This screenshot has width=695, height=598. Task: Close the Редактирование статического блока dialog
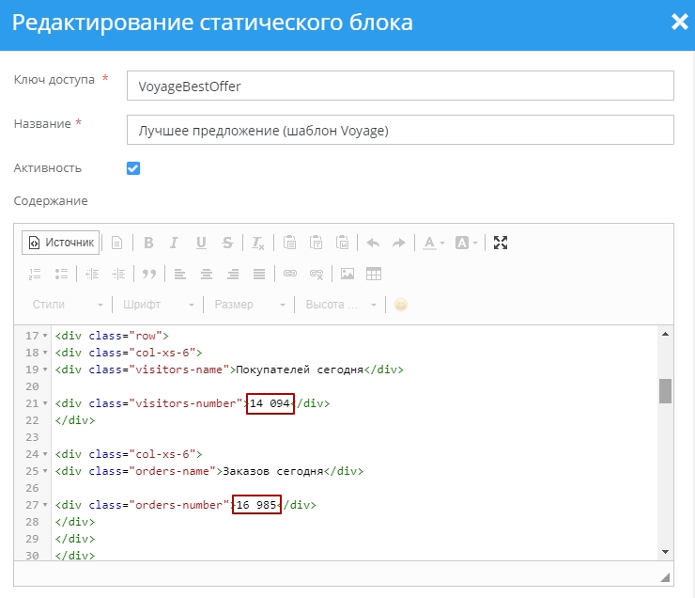point(679,23)
